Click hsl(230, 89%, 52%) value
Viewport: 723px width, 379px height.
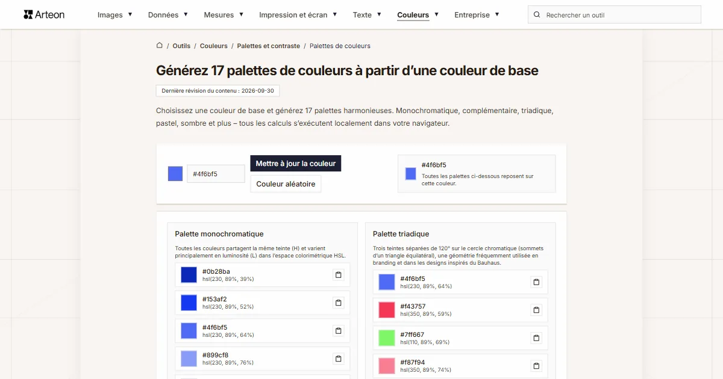[228, 307]
